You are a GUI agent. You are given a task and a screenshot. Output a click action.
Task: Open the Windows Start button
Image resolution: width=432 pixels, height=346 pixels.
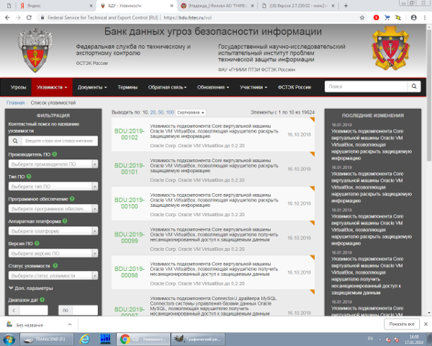click(8, 339)
